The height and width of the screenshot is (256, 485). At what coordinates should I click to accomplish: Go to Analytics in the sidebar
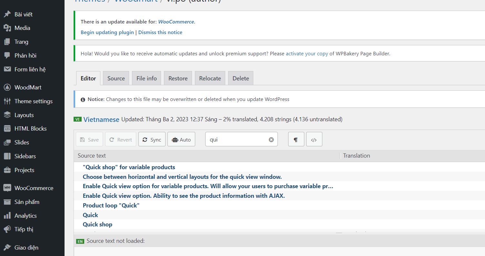pyautogui.click(x=25, y=216)
